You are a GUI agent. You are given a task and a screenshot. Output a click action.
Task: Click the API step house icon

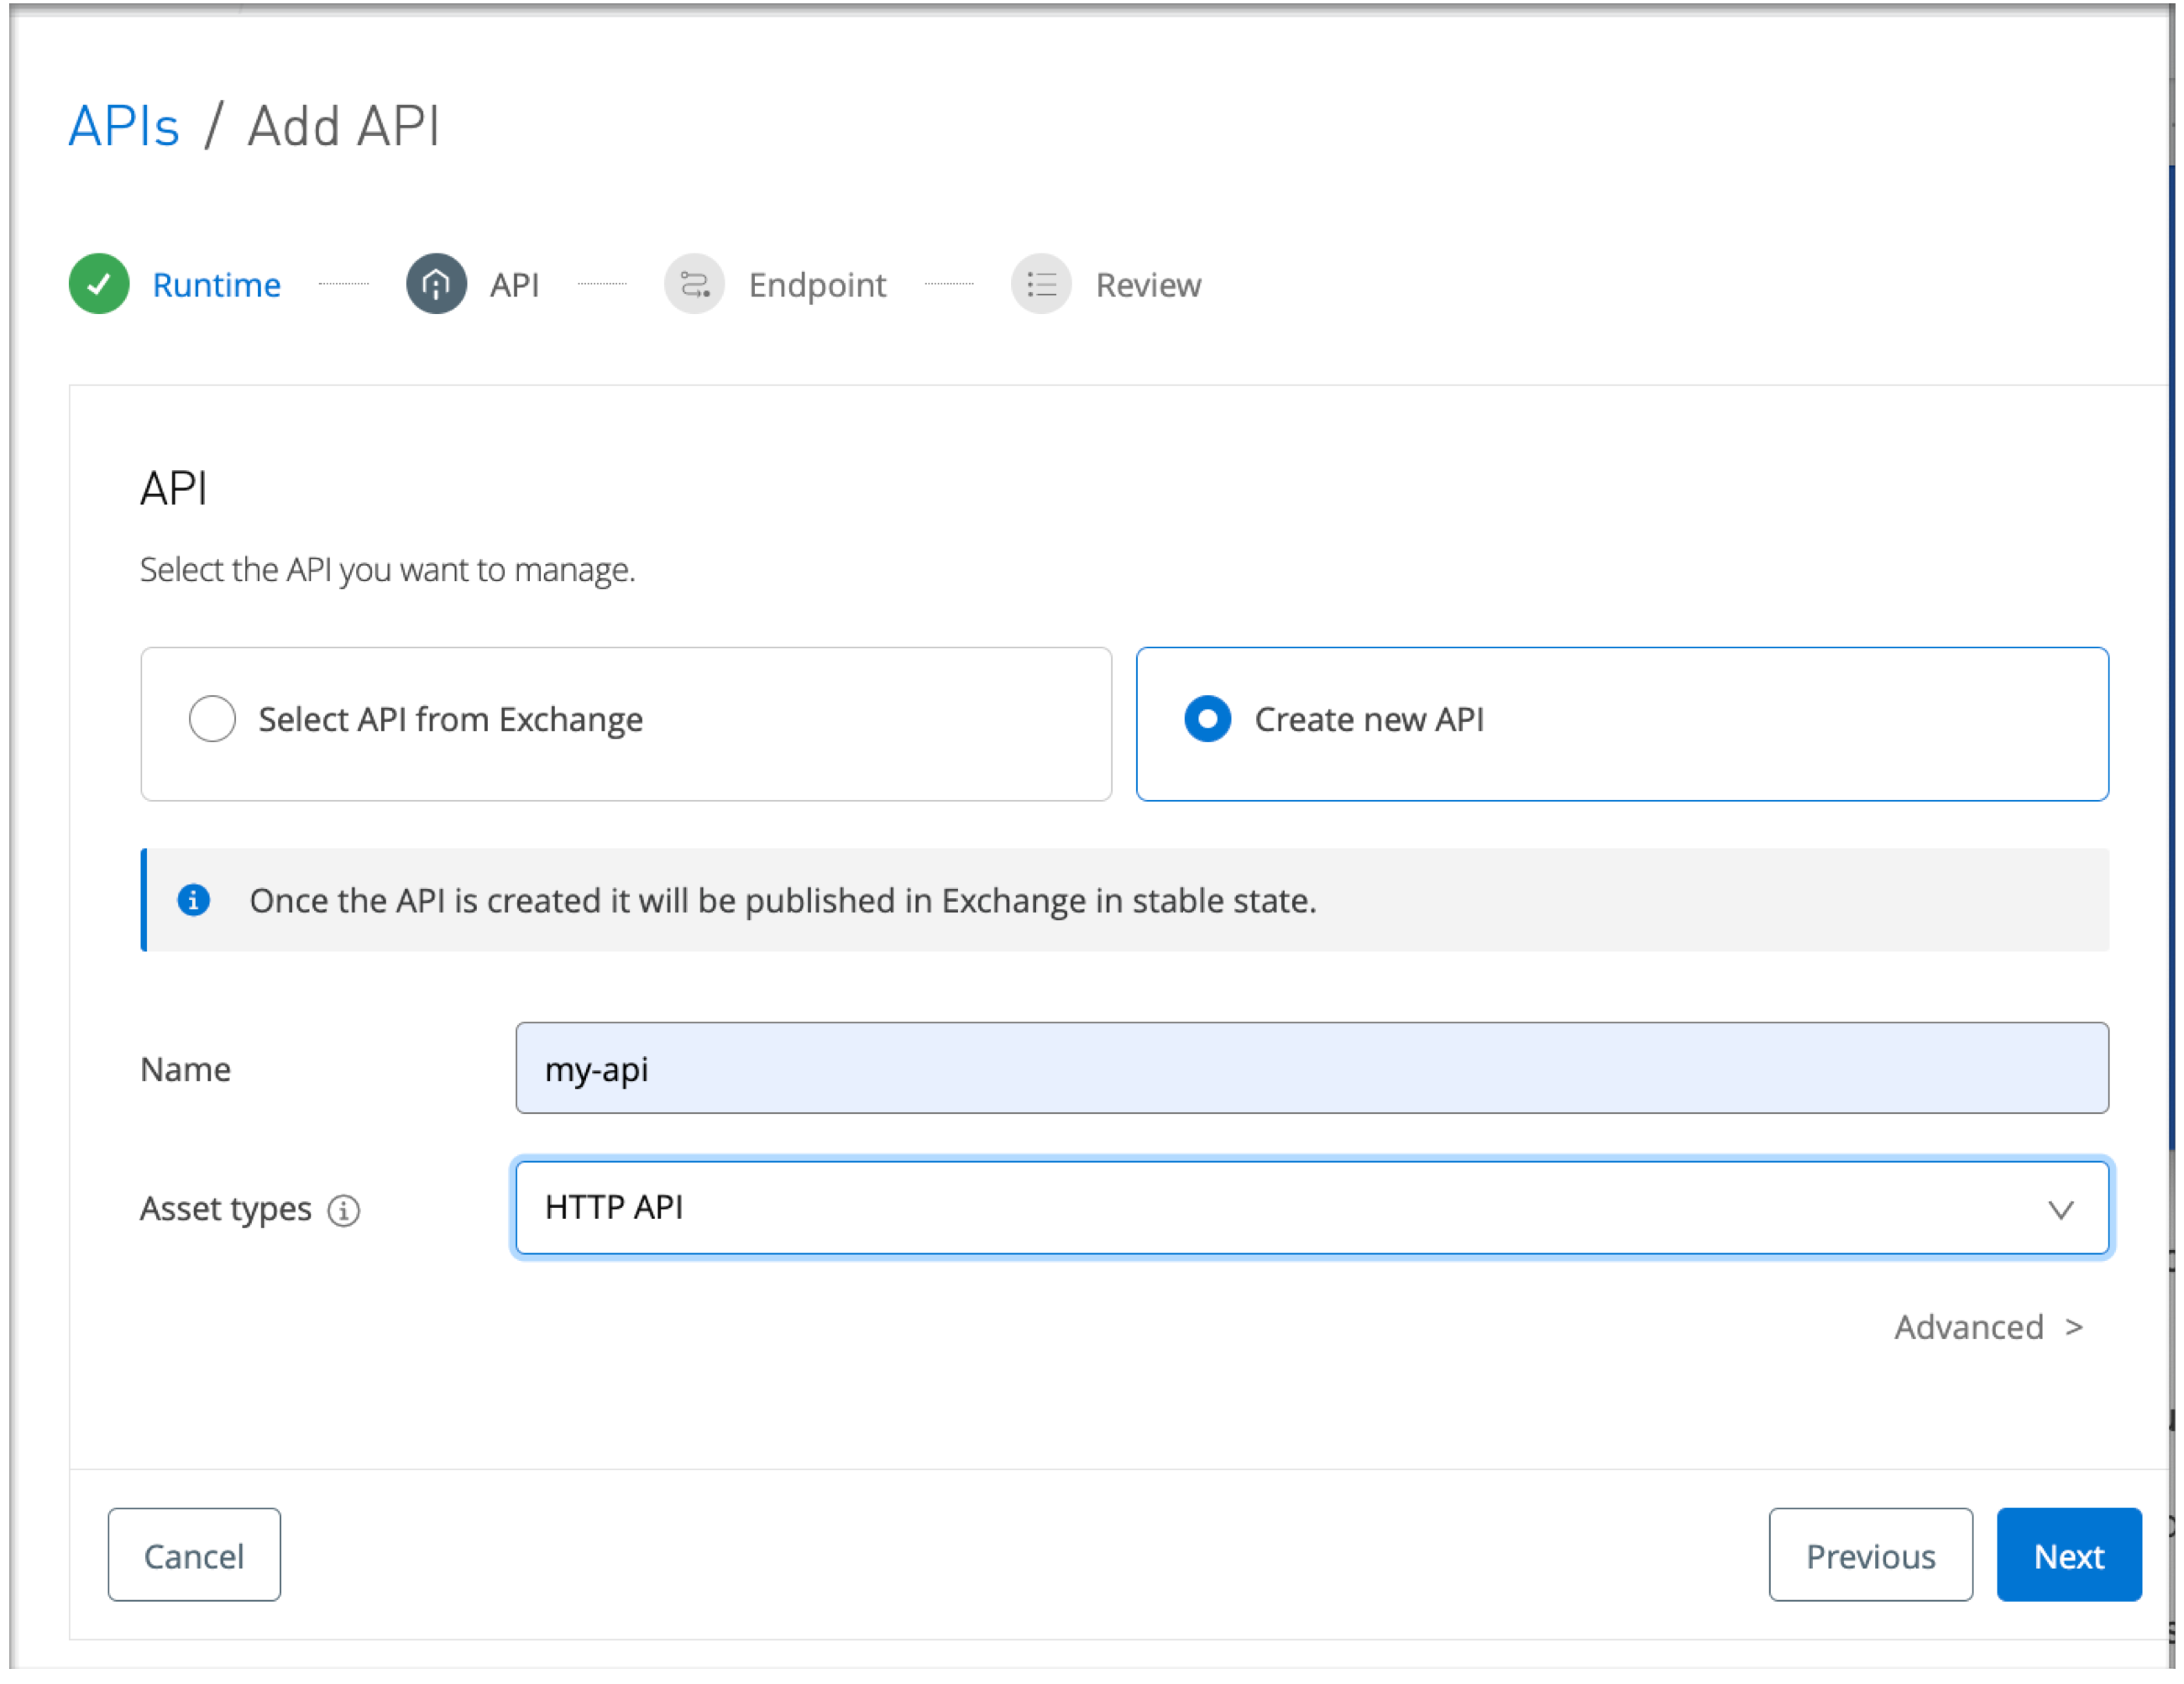pos(435,284)
